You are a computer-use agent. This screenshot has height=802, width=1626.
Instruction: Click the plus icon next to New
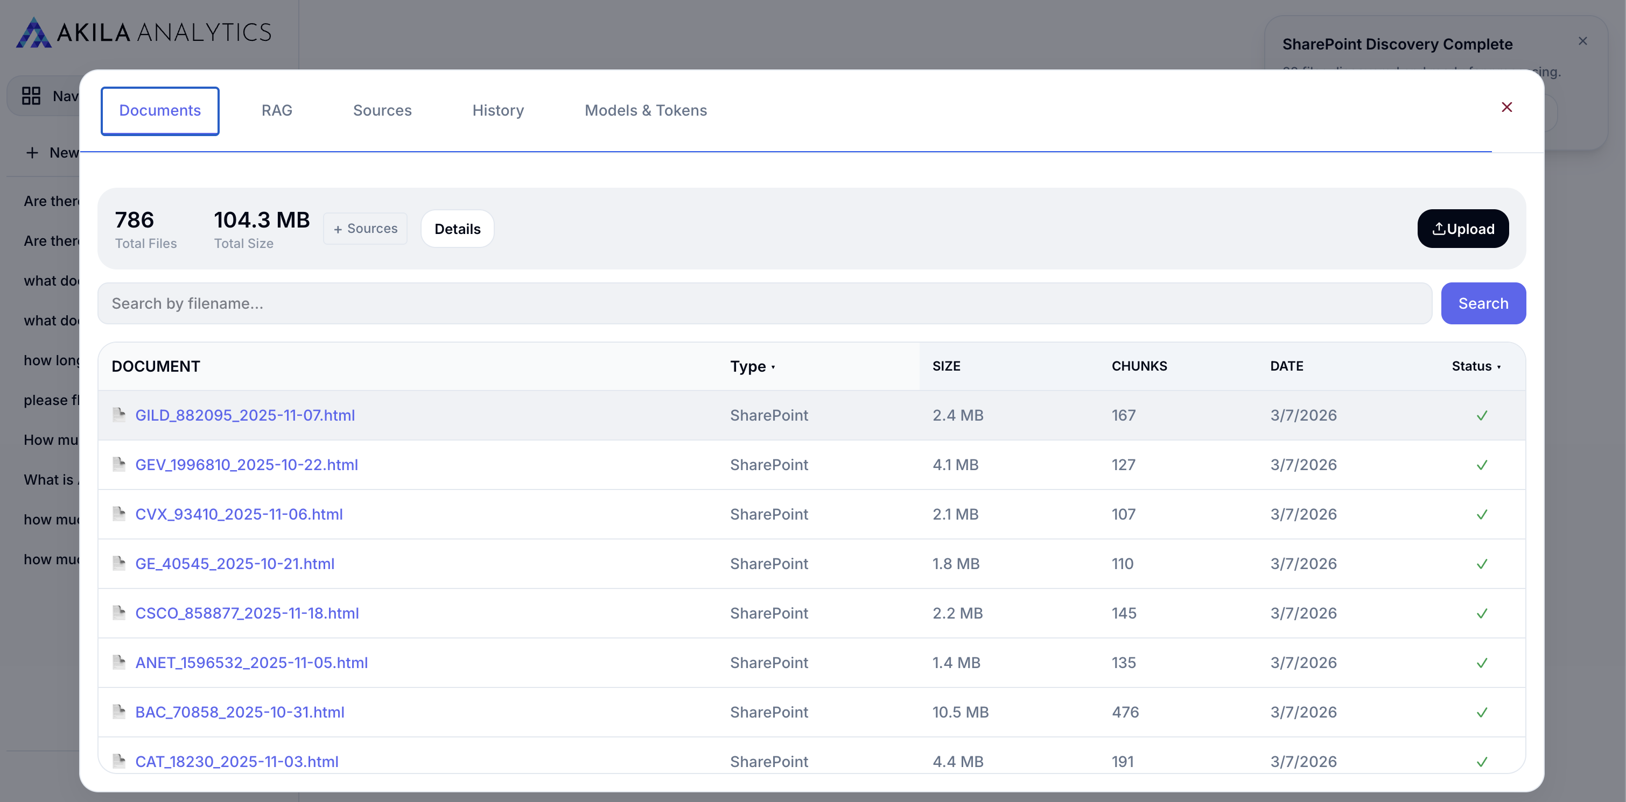coord(33,152)
